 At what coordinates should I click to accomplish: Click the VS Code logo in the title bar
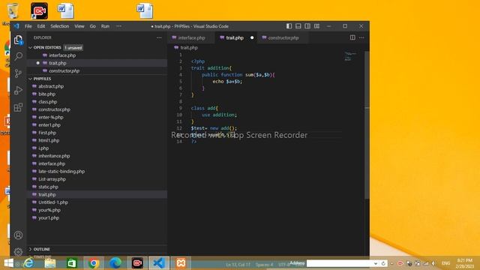click(x=16, y=26)
